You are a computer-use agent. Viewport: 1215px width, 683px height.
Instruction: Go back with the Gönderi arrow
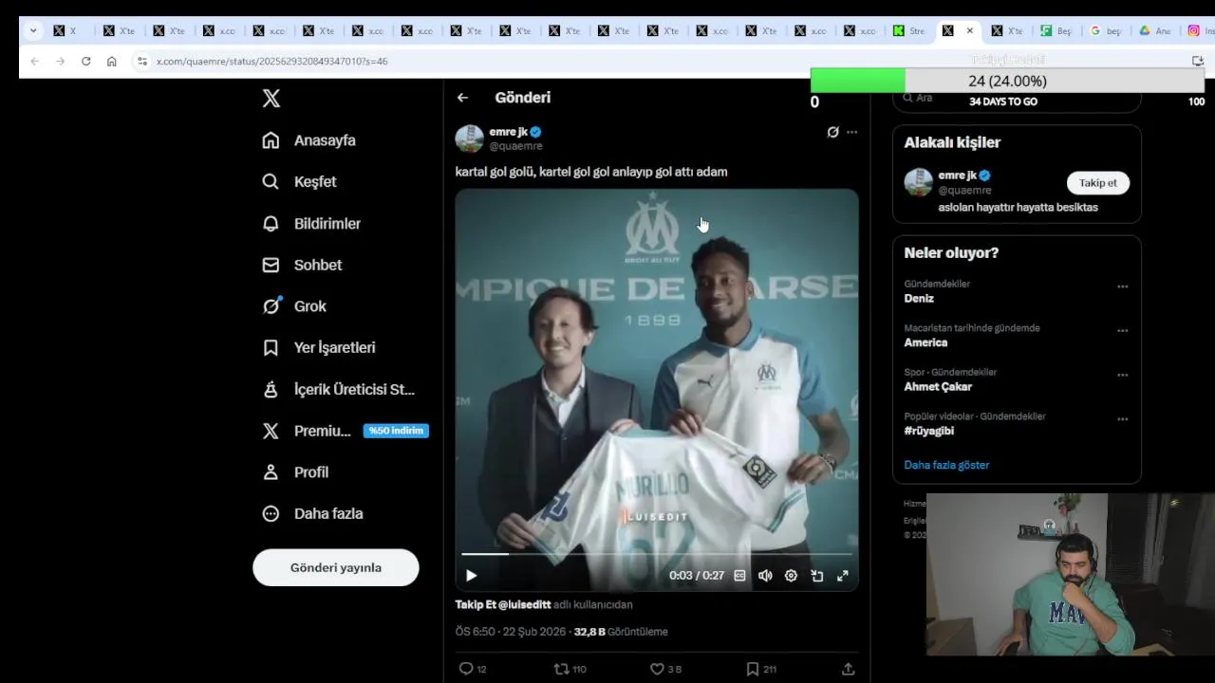pos(462,98)
